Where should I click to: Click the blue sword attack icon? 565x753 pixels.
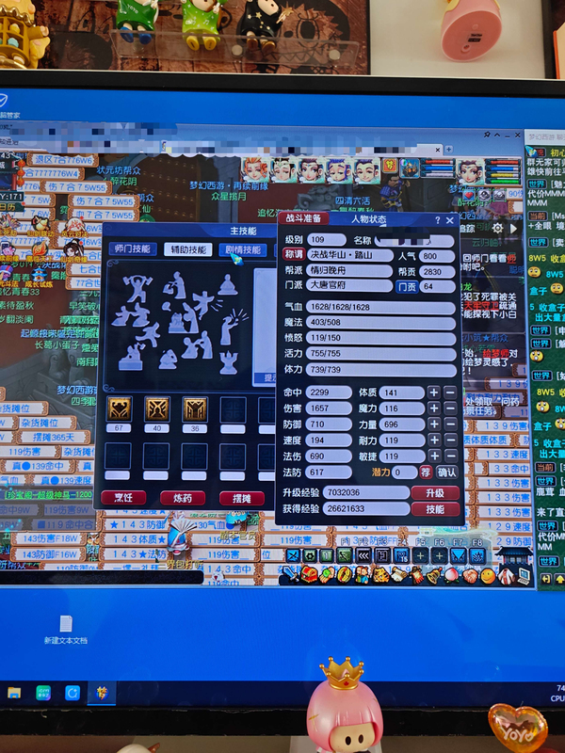pyautogui.click(x=290, y=574)
